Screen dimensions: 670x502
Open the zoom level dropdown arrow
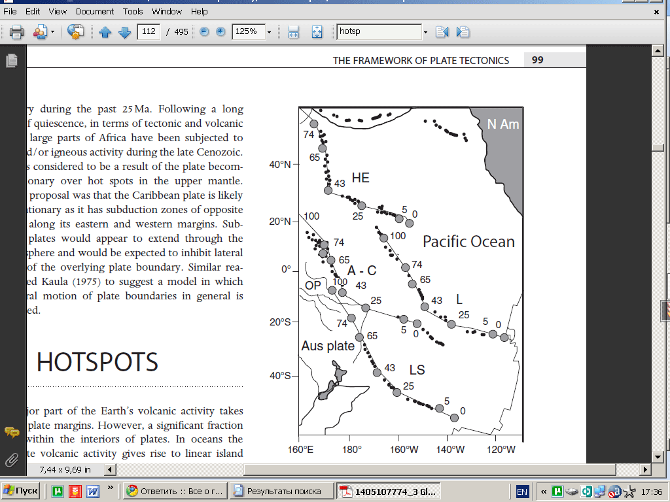click(269, 32)
